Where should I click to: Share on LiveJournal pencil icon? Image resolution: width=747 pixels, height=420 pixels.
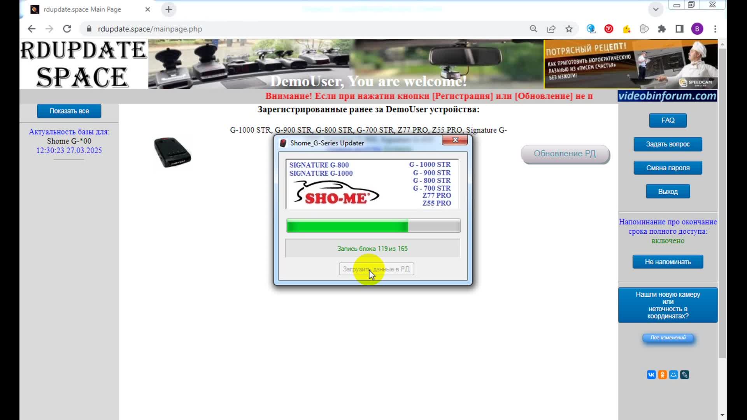tap(685, 375)
